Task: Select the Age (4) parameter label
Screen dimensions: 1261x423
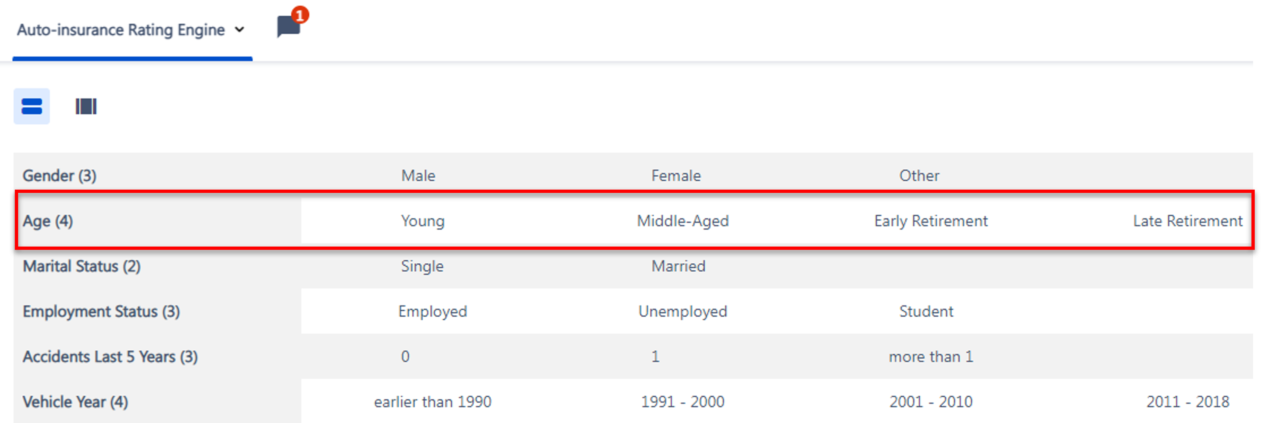Action: 47,221
